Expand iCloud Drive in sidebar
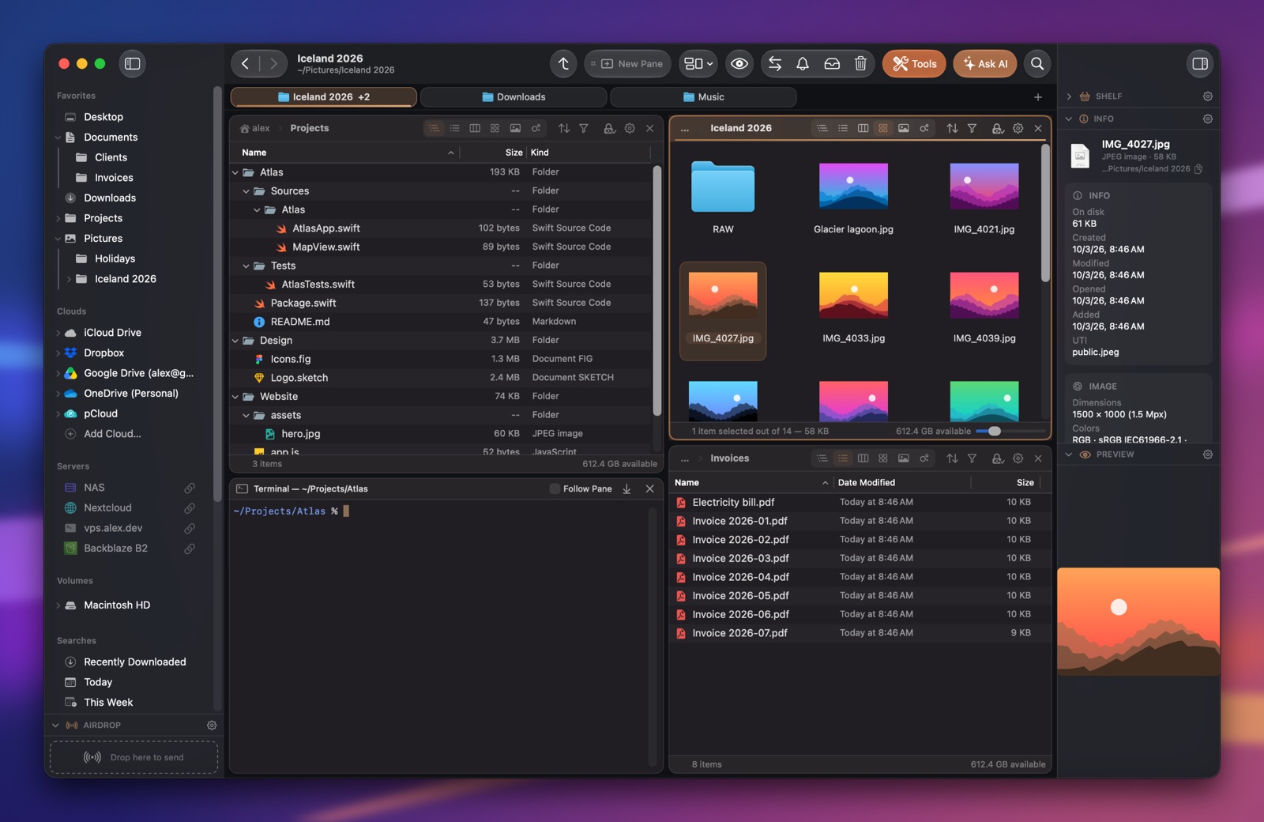The height and width of the screenshot is (822, 1264). point(58,333)
